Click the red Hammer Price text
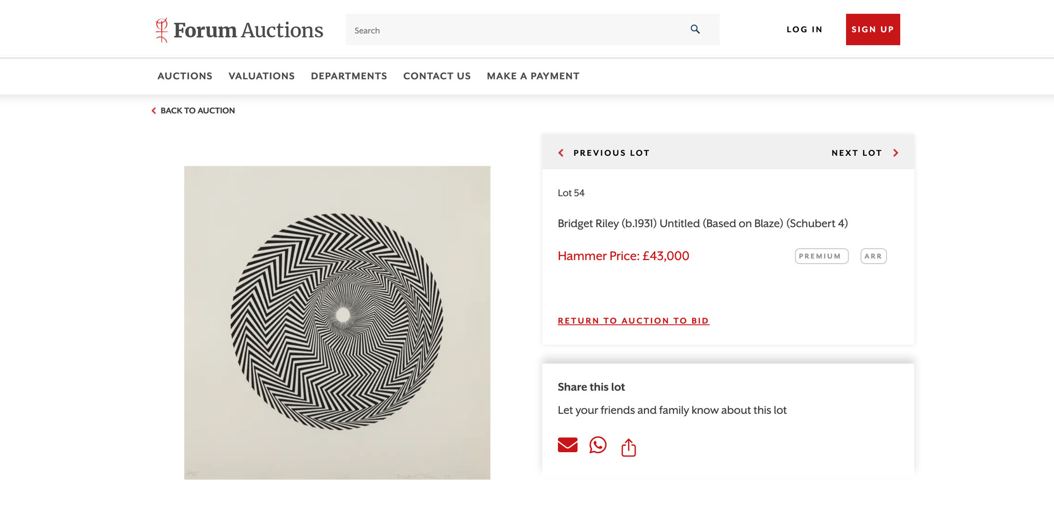The height and width of the screenshot is (518, 1054). coord(623,256)
